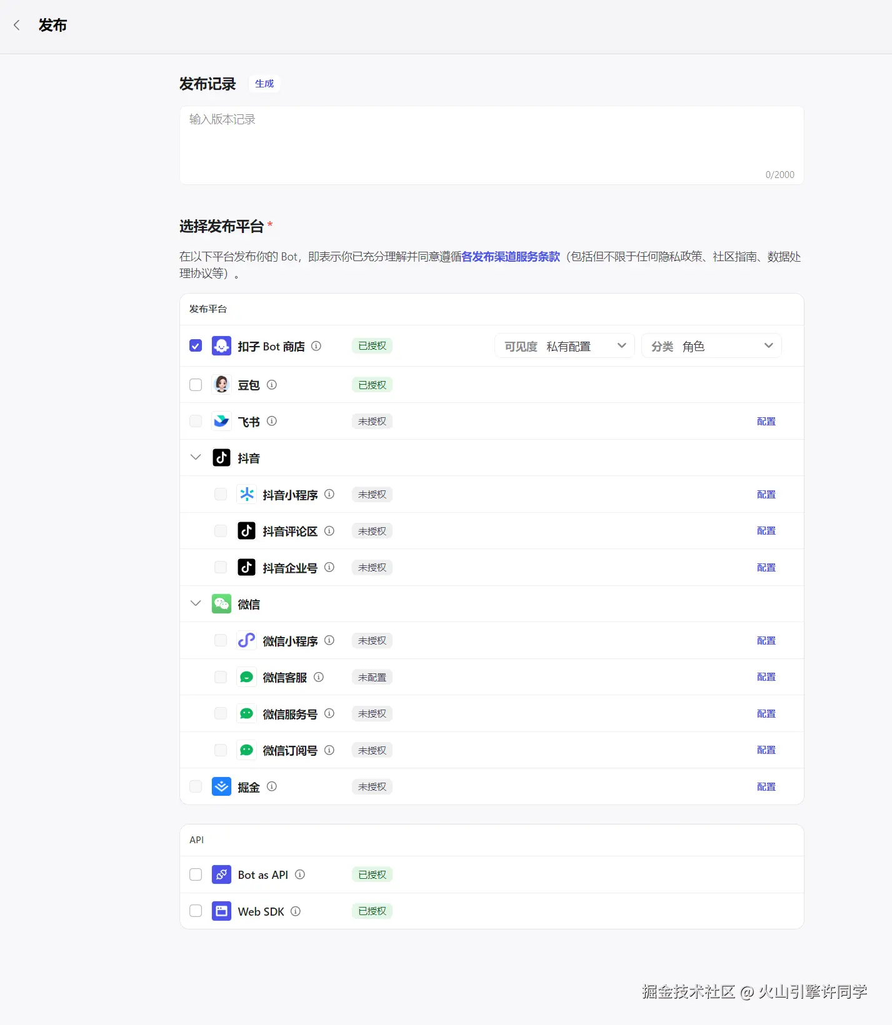
Task: Show info tooltip for 微信订阅号
Action: click(x=329, y=750)
